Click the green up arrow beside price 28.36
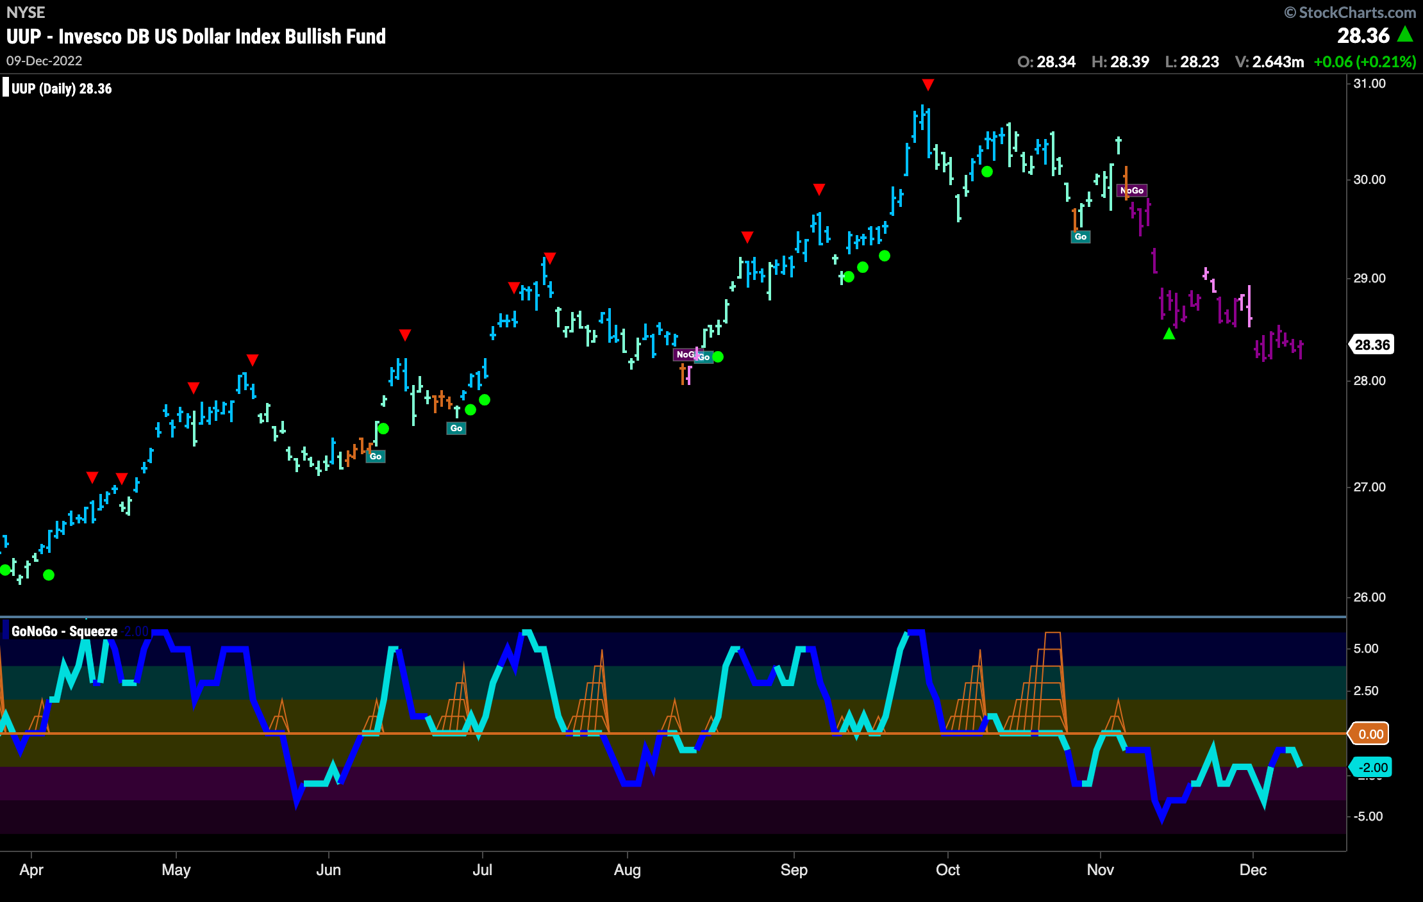This screenshot has width=1423, height=902. (1406, 35)
